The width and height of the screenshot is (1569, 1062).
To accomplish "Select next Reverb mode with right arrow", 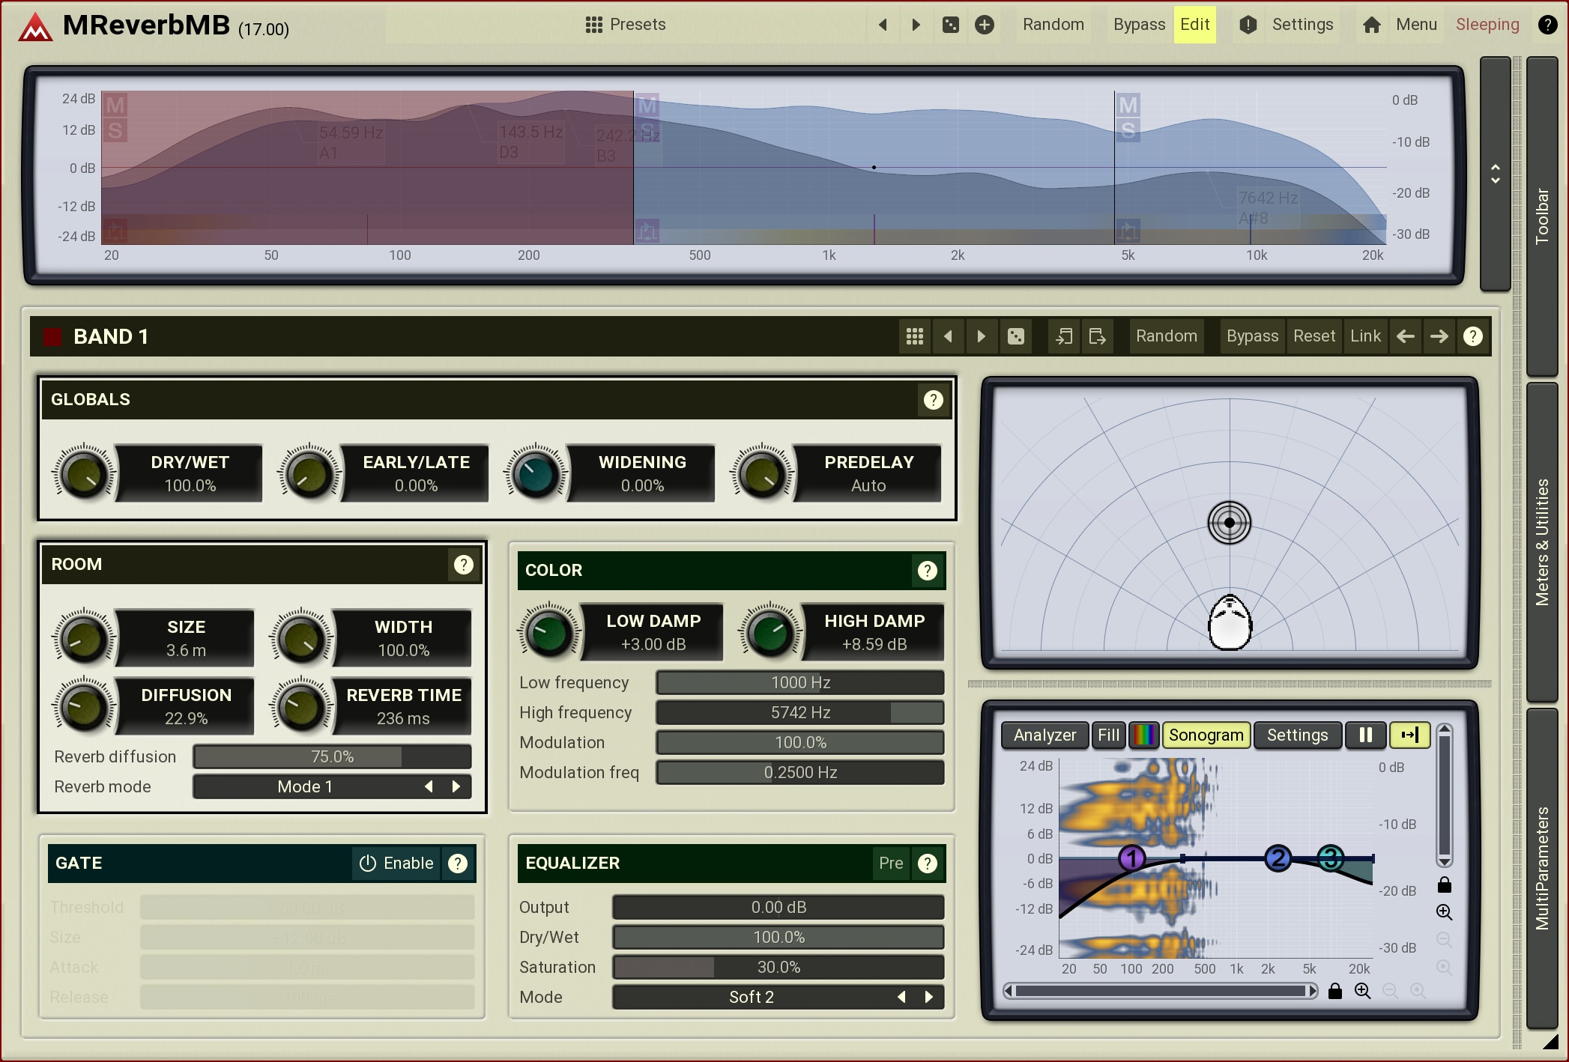I will click(456, 786).
